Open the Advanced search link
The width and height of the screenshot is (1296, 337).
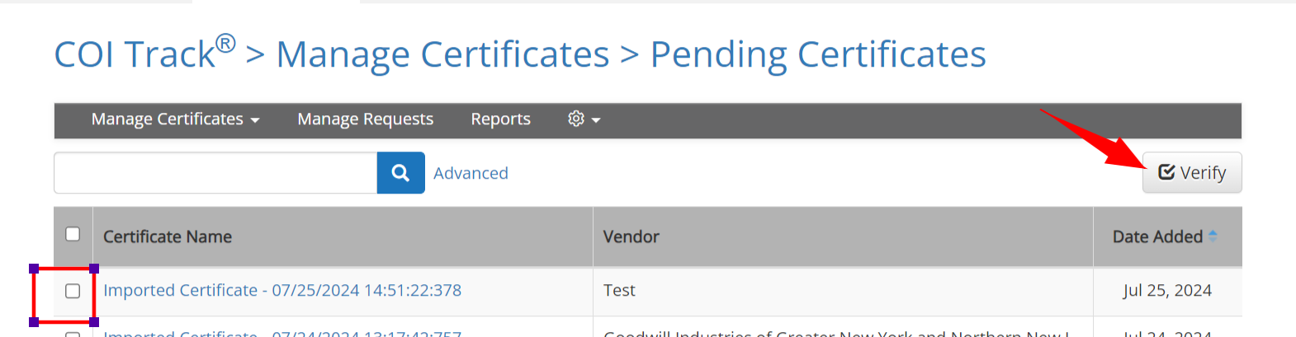(471, 173)
